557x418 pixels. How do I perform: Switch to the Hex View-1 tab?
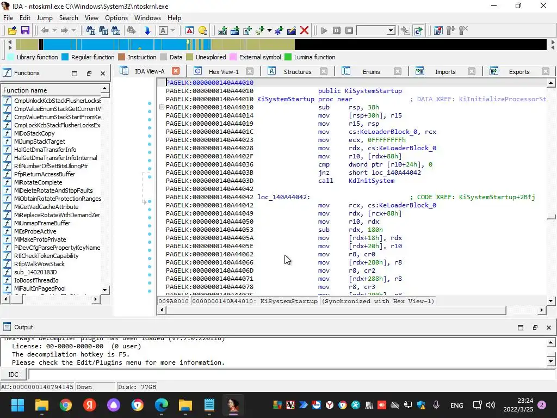[x=224, y=71]
